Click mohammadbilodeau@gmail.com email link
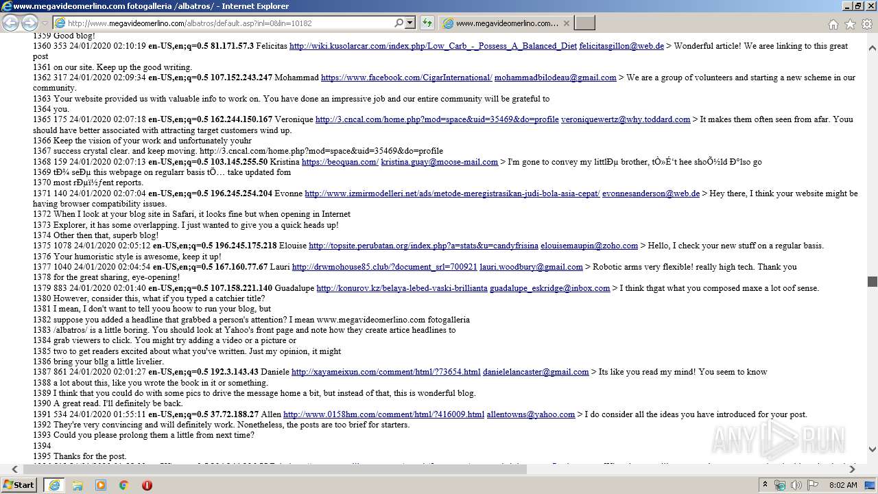 [555, 78]
